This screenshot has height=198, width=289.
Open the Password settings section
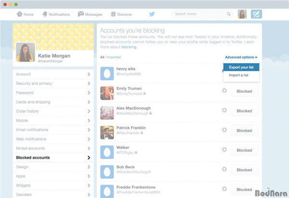[x=53, y=92]
